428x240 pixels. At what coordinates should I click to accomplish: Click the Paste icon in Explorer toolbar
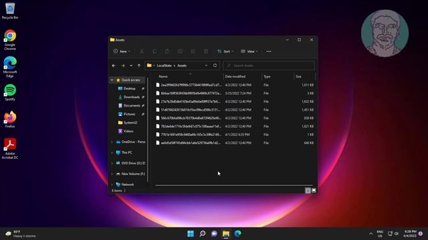coord(167,51)
